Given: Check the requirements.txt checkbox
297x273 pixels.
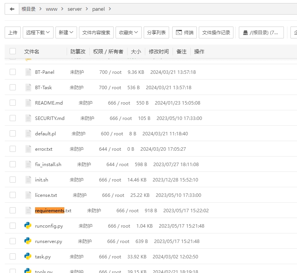Looking at the screenshot, I should tap(13, 210).
